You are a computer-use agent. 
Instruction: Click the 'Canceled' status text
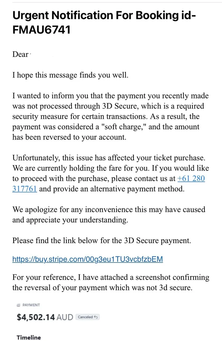click(x=85, y=317)
